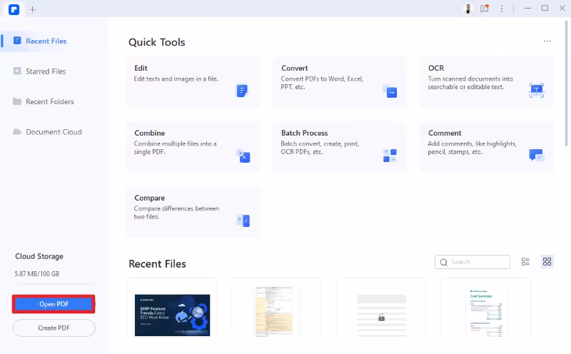Click the PDFelement logo icon in the title bar

click(14, 9)
